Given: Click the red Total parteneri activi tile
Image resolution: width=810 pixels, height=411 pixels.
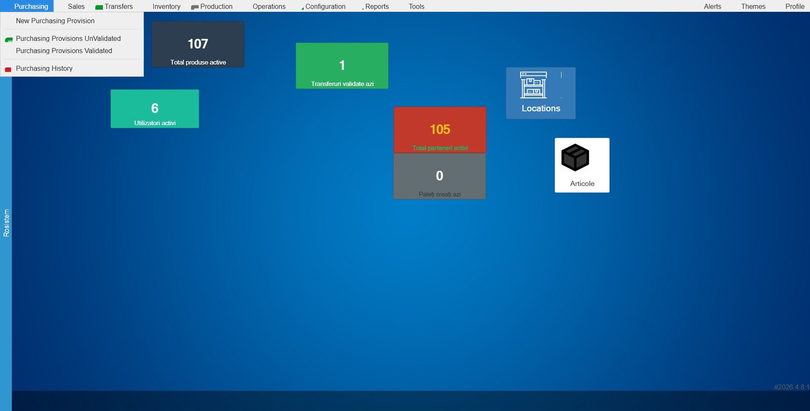Looking at the screenshot, I should [440, 130].
